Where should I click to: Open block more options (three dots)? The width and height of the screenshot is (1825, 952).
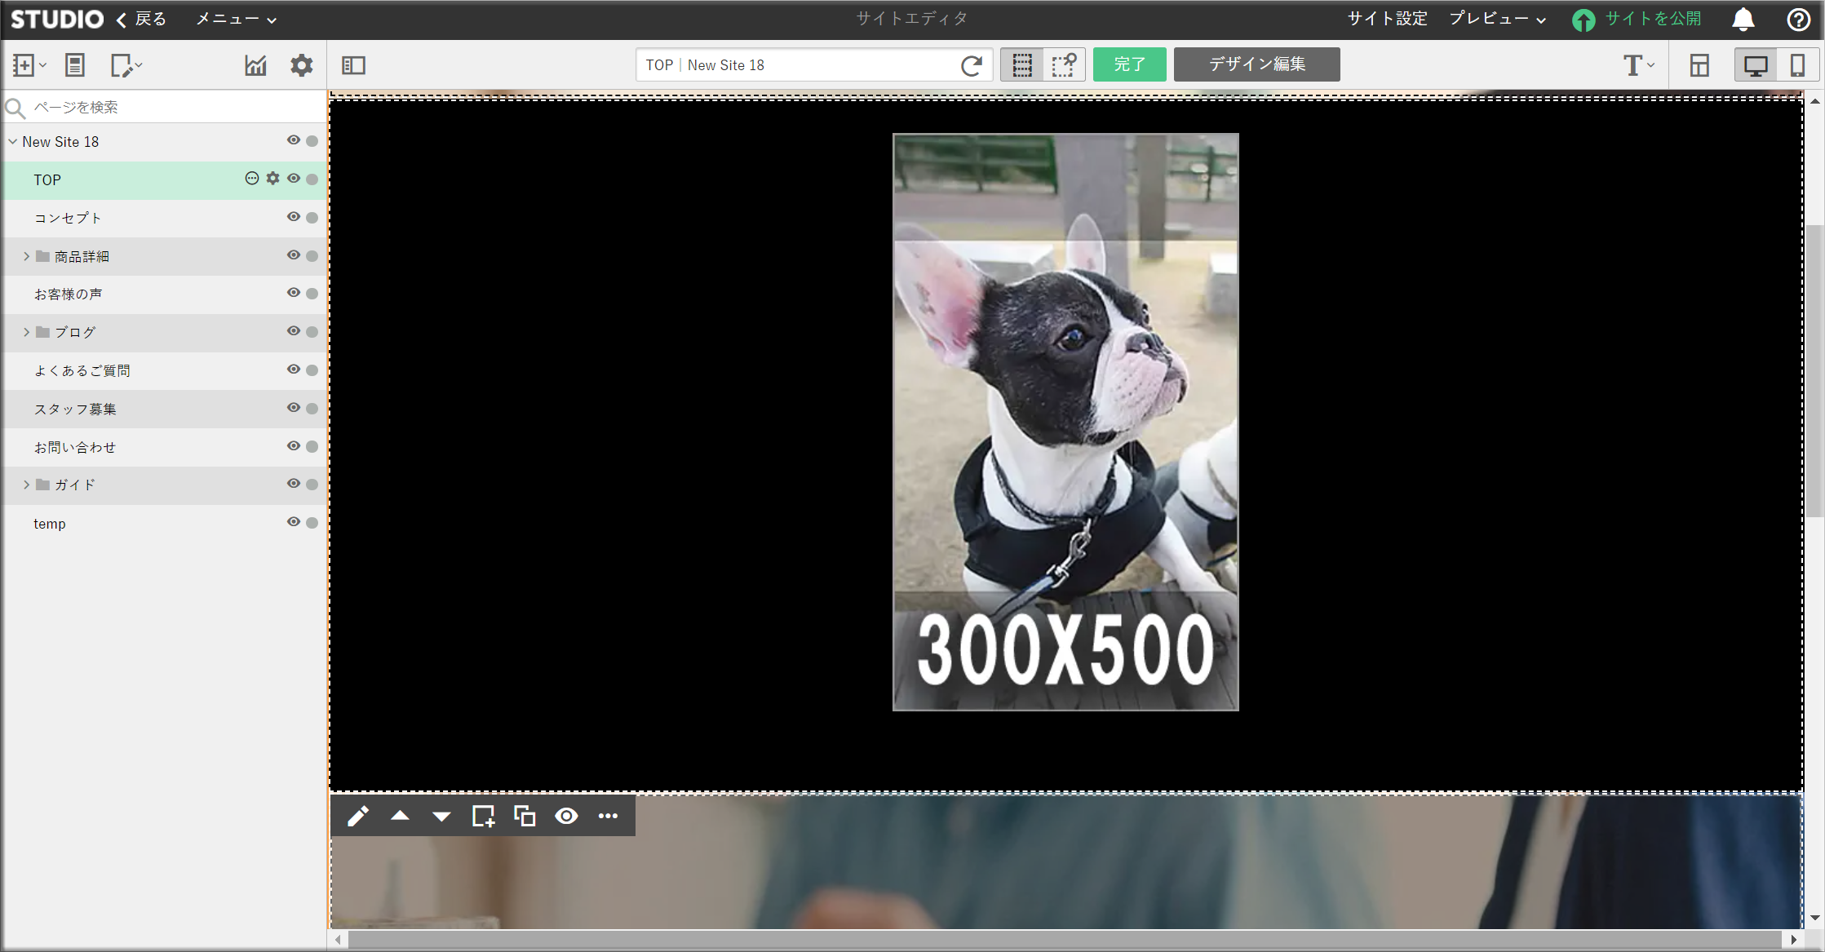[x=608, y=816]
